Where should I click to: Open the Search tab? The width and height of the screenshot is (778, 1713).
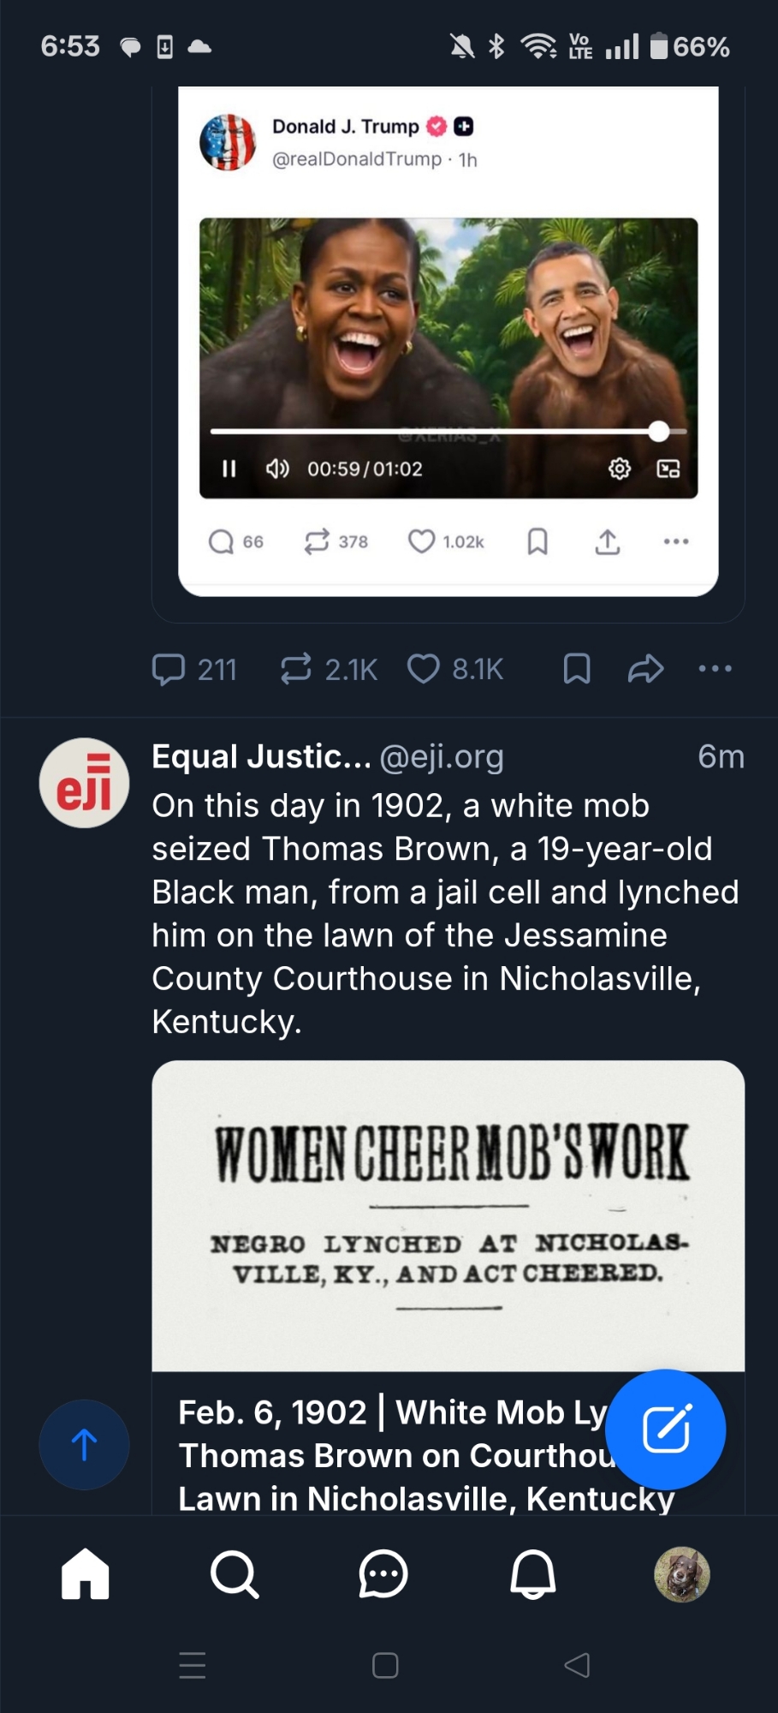point(234,1573)
